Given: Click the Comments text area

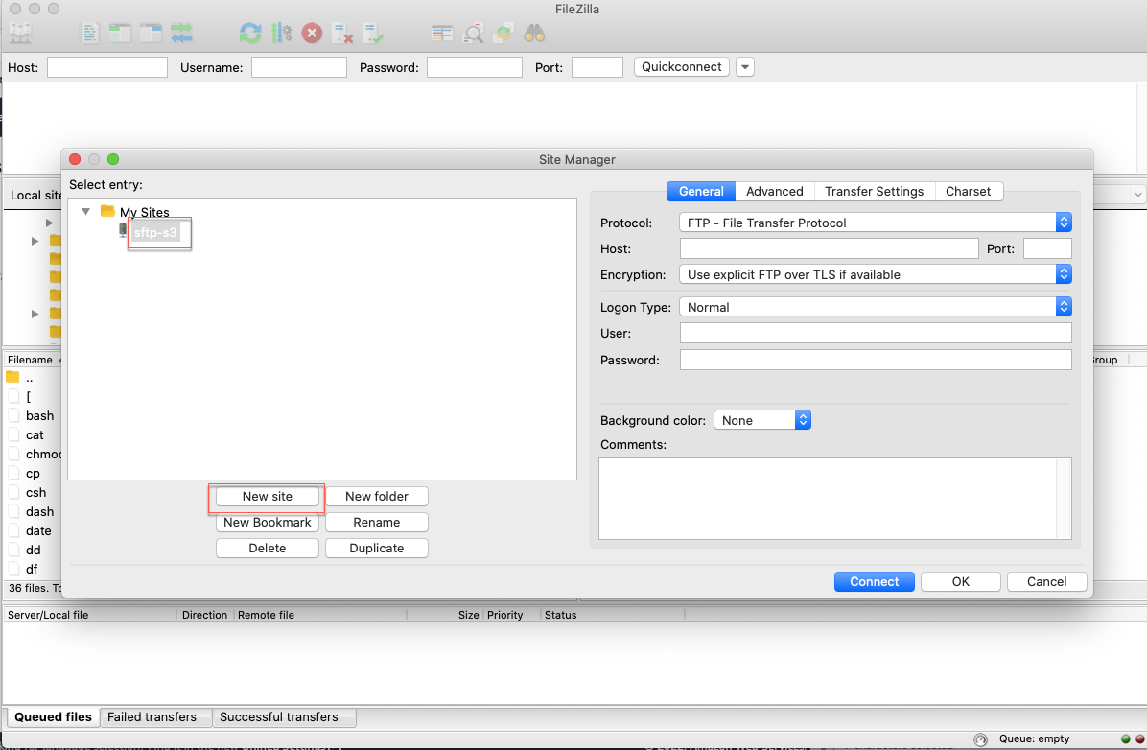Looking at the screenshot, I should [834, 499].
